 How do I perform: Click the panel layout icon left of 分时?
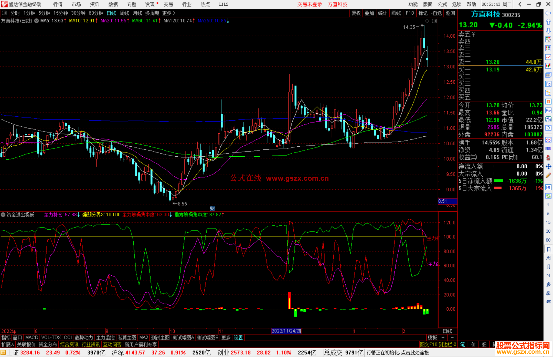(4, 13)
